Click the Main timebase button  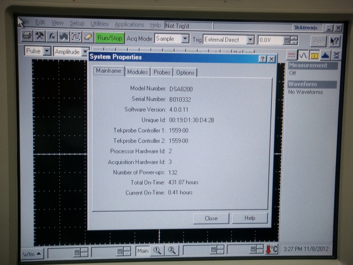143,251
